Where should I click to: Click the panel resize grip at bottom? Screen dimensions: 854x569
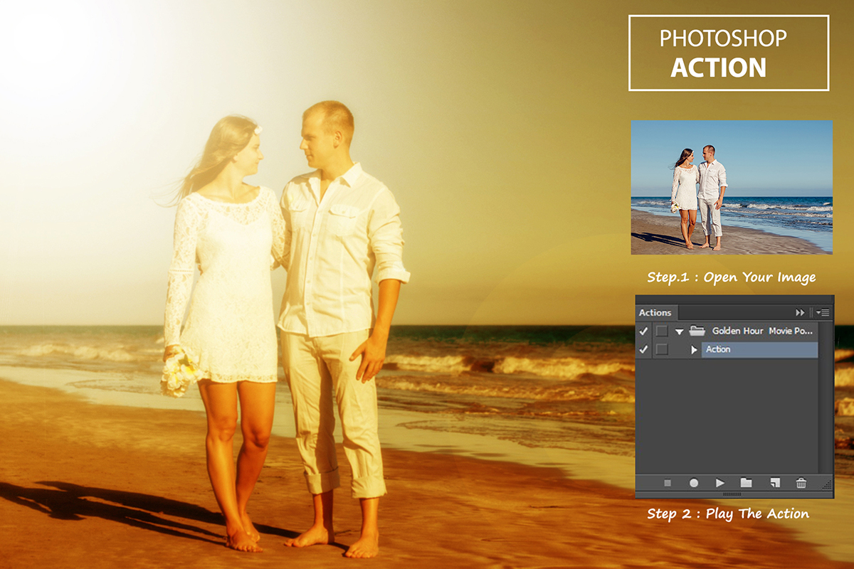click(732, 494)
